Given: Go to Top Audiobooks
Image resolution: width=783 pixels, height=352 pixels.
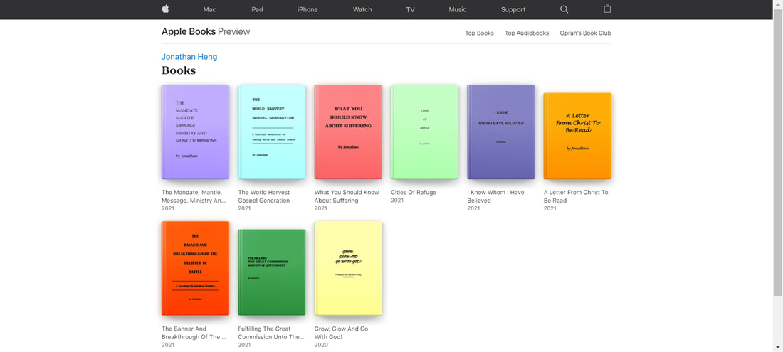Looking at the screenshot, I should pyautogui.click(x=527, y=33).
